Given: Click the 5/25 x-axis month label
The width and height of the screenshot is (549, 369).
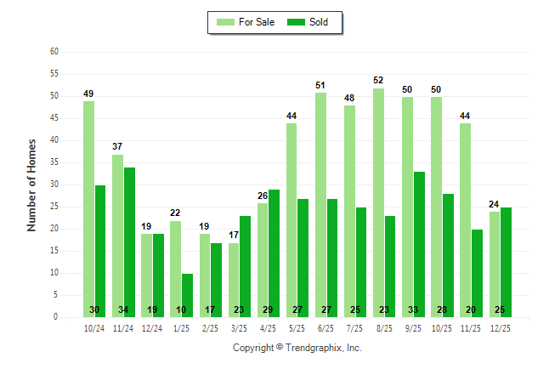Looking at the screenshot, I should (x=297, y=329).
